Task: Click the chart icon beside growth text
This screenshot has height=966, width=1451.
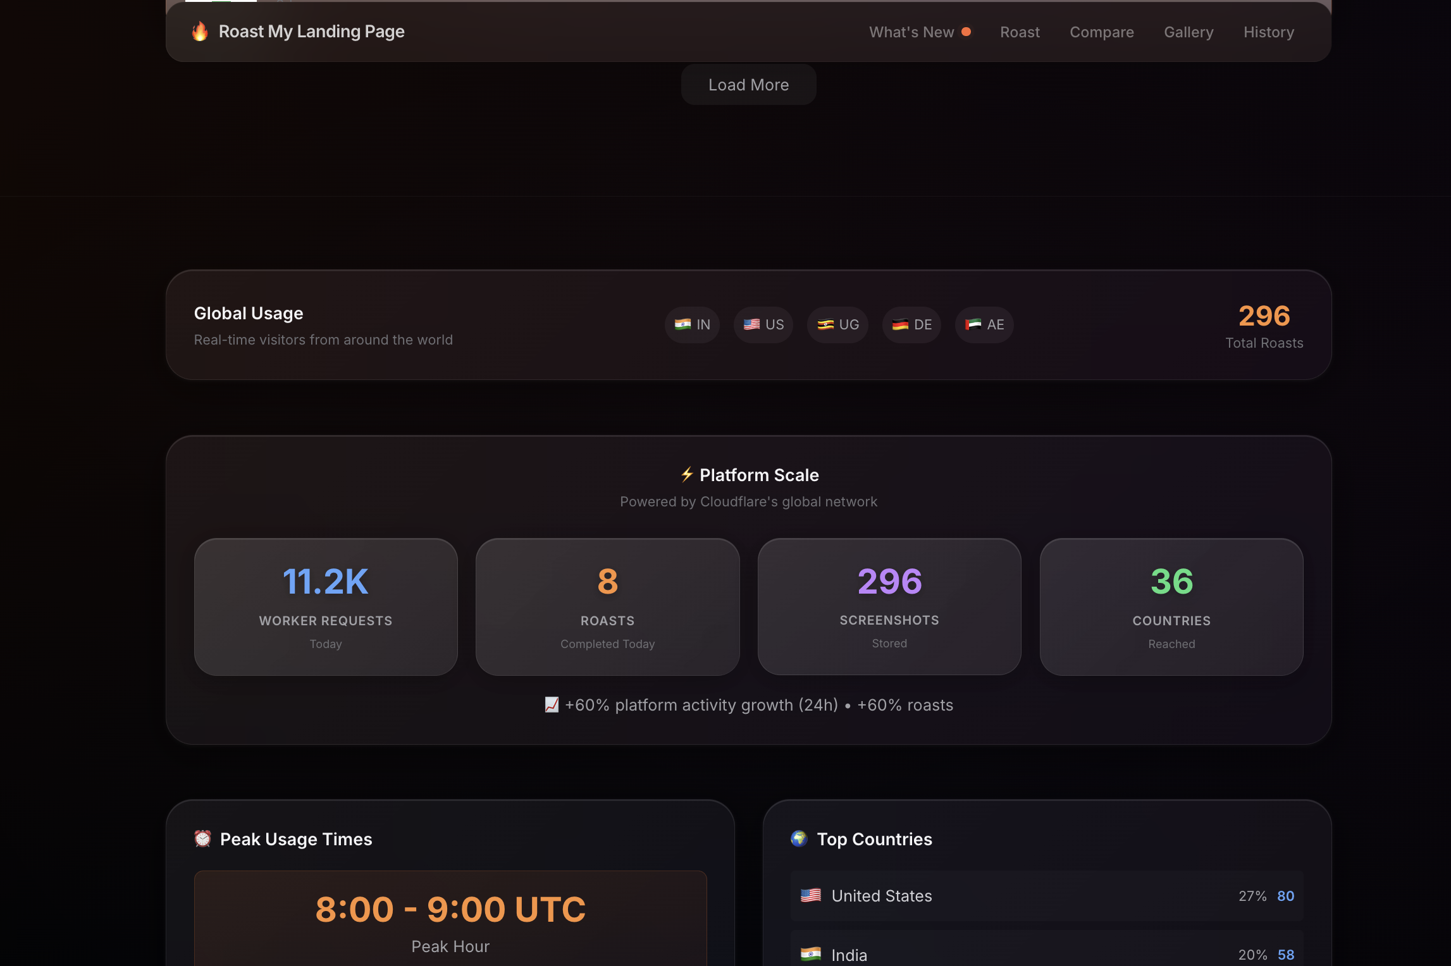Action: click(552, 705)
